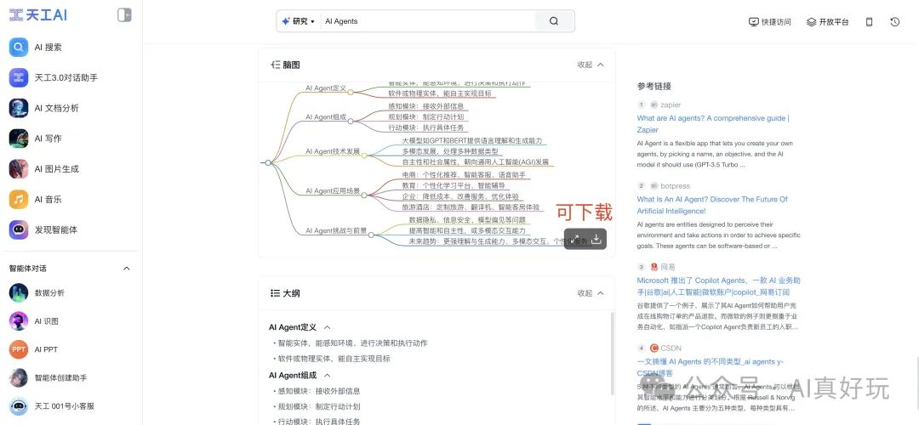Collapse the AI Agent定义 outline section
Image resolution: width=919 pixels, height=425 pixels.
[327, 327]
